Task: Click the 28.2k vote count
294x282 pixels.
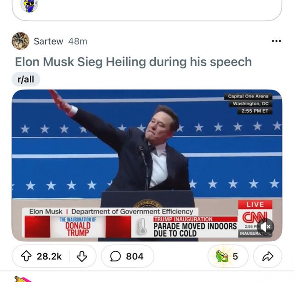Action: coord(49,256)
